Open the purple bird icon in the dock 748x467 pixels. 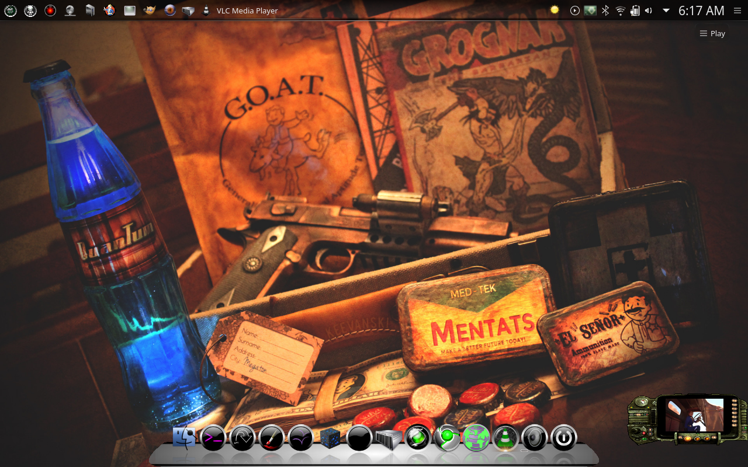pos(301,438)
